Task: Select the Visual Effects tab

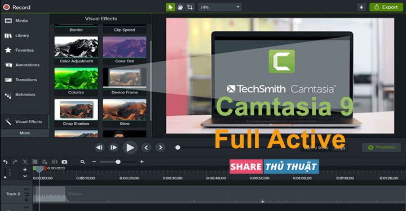Action: [25, 122]
